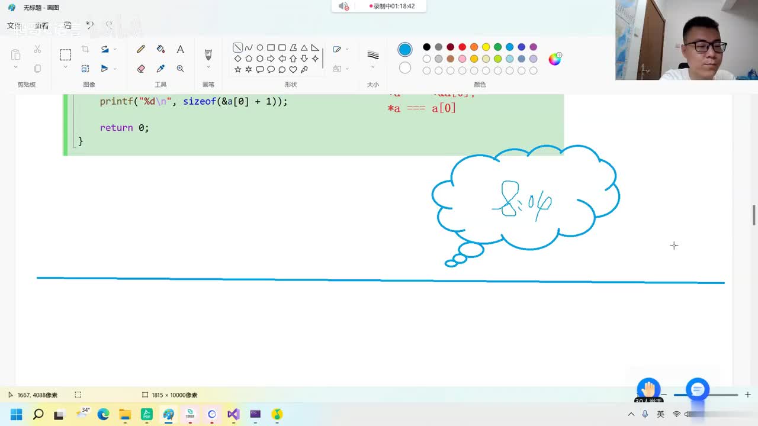Viewport: 758px width, 426px height.
Task: Pick the pink color swatch
Action: (462, 59)
